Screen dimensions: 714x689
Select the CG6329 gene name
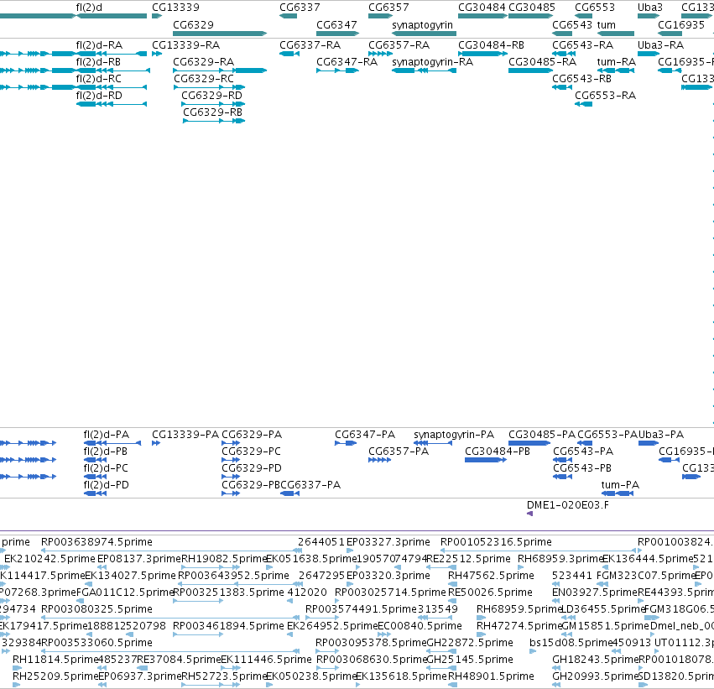tap(193, 25)
